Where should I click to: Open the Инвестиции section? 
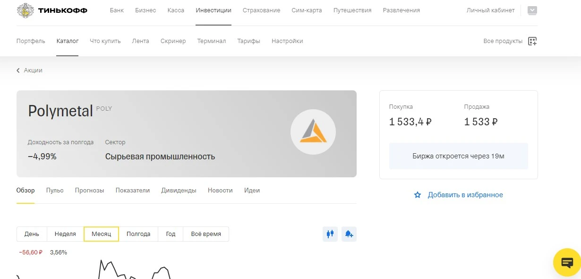[214, 10]
